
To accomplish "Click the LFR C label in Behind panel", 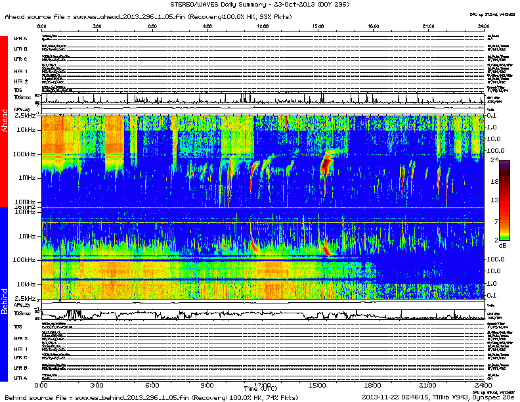I will 20,358.
